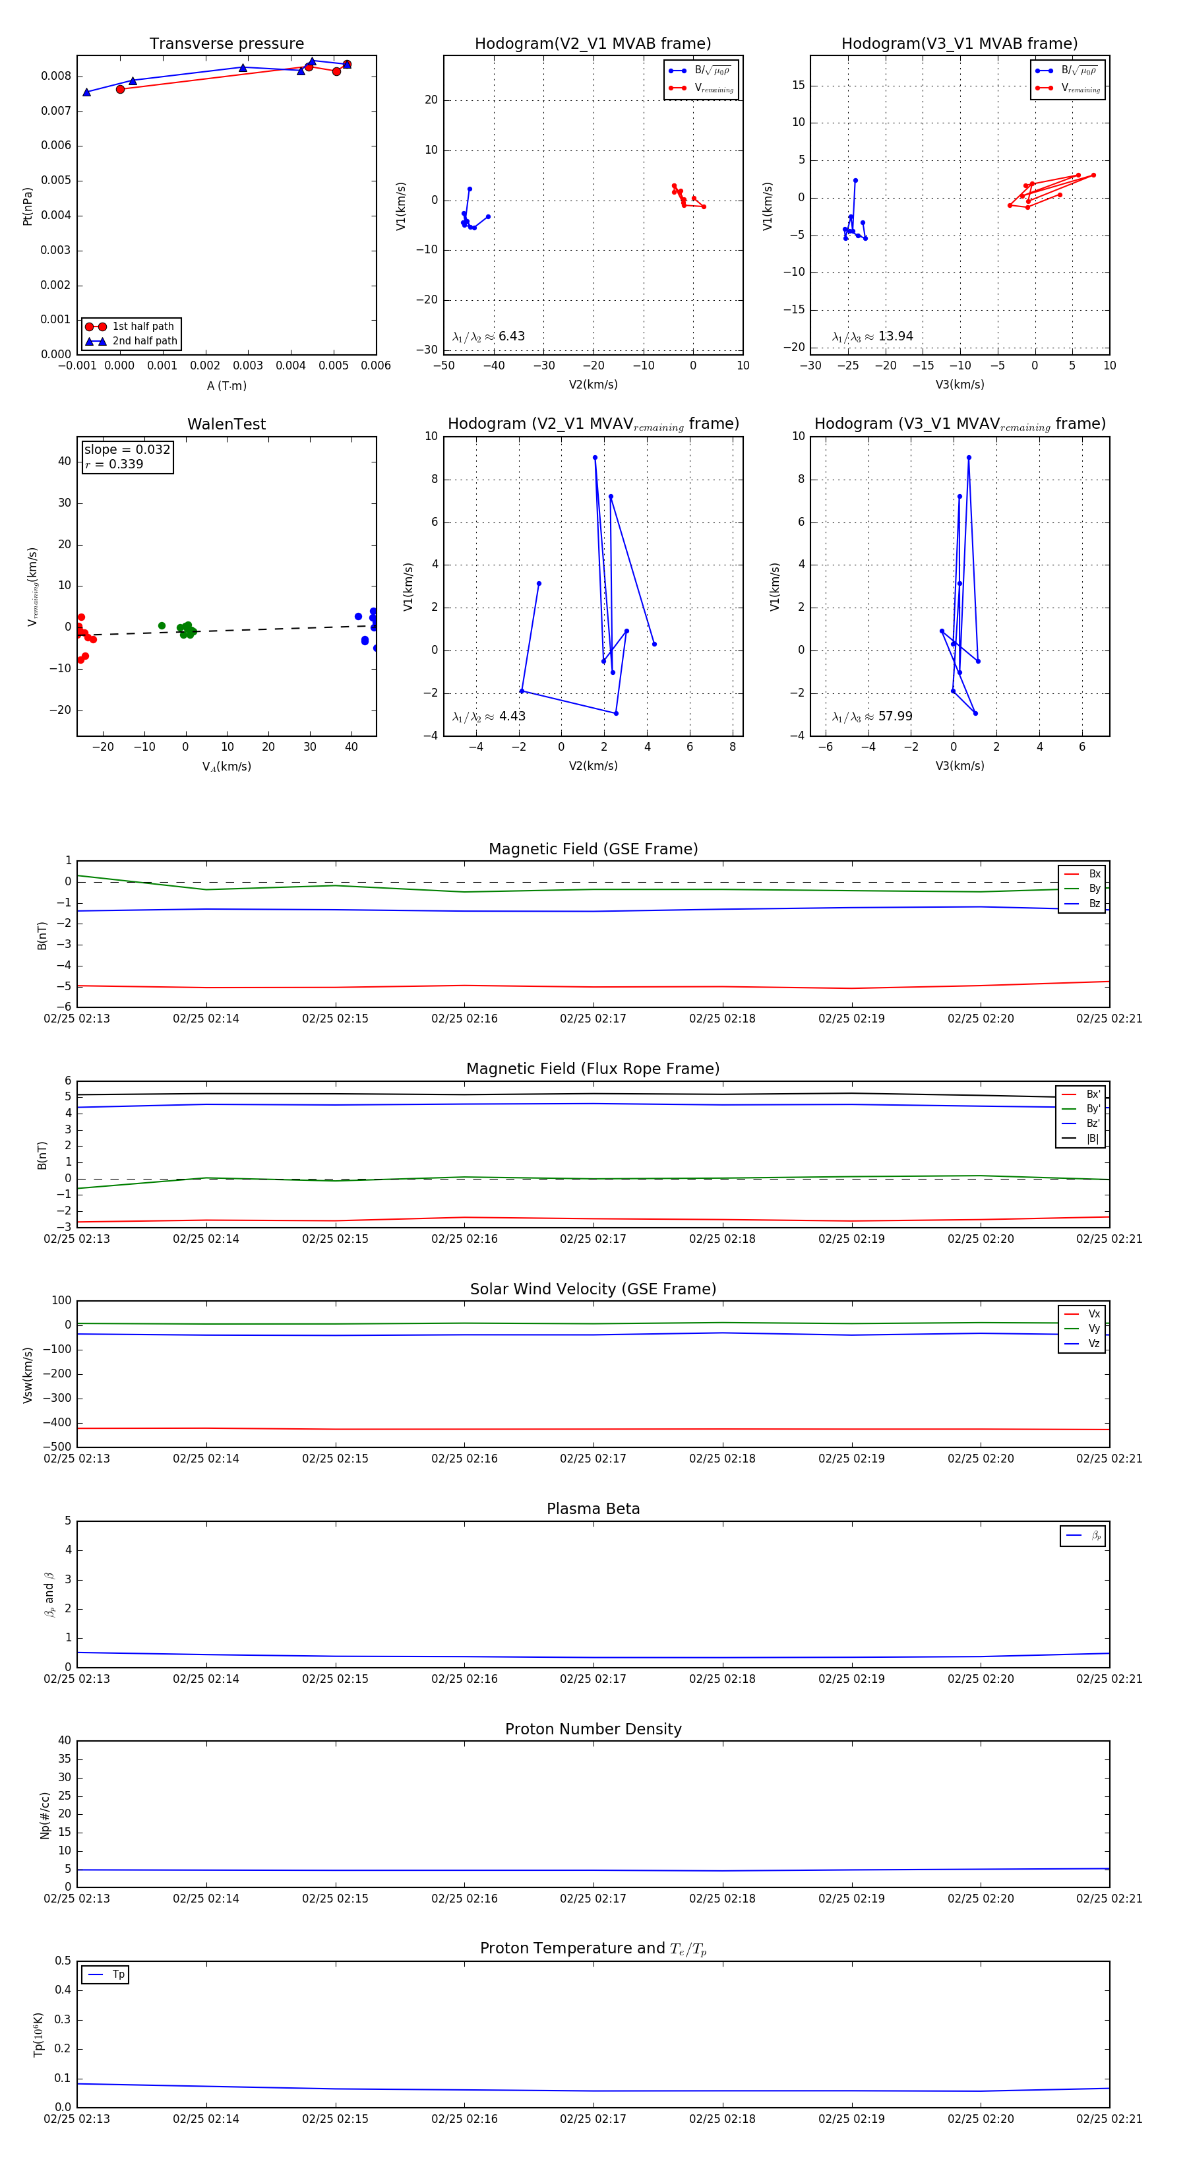Select the 'slope = 0.032' annotation

pyautogui.click(x=127, y=450)
